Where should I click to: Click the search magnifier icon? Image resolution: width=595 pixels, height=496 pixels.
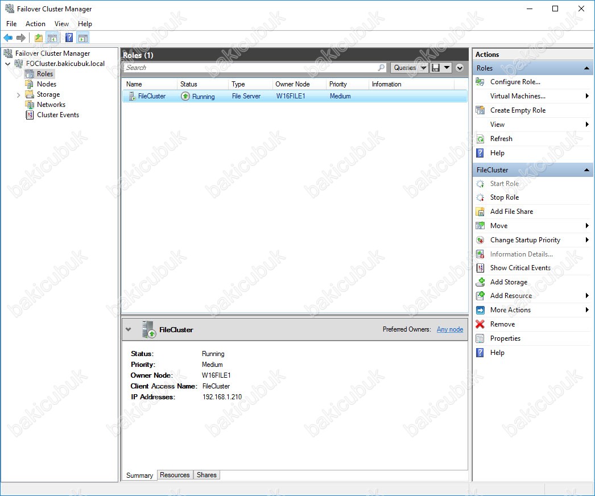(x=381, y=68)
